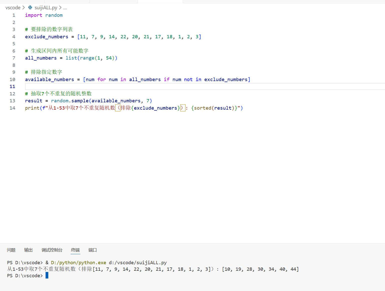The image size is (385, 291).
Task: Show the 端口 panel tab
Action: pyautogui.click(x=92, y=250)
